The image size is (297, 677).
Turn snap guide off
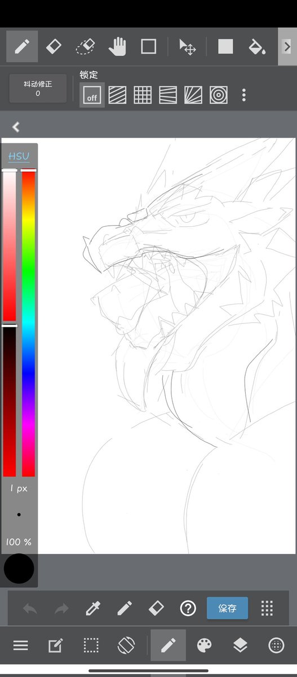click(x=92, y=95)
